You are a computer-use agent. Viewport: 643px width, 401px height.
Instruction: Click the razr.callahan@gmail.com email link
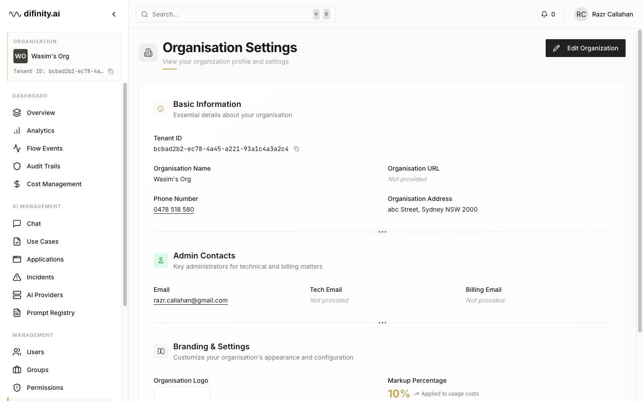click(191, 300)
